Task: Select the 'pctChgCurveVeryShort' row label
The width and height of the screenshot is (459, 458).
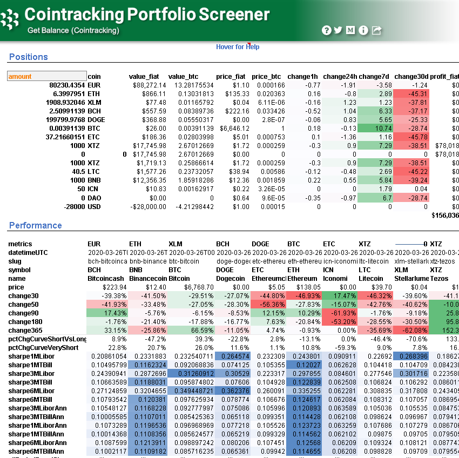Action: click(43, 348)
